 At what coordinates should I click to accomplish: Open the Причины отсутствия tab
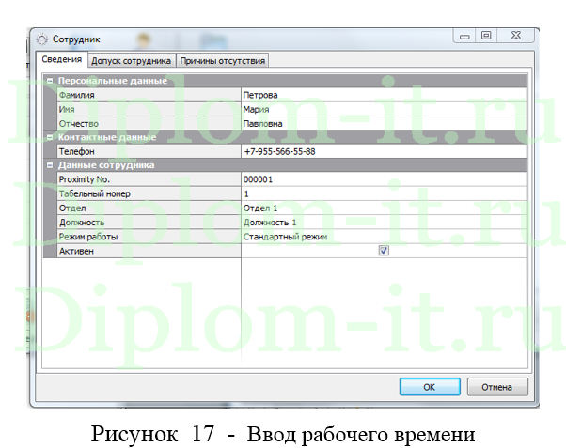(x=223, y=60)
